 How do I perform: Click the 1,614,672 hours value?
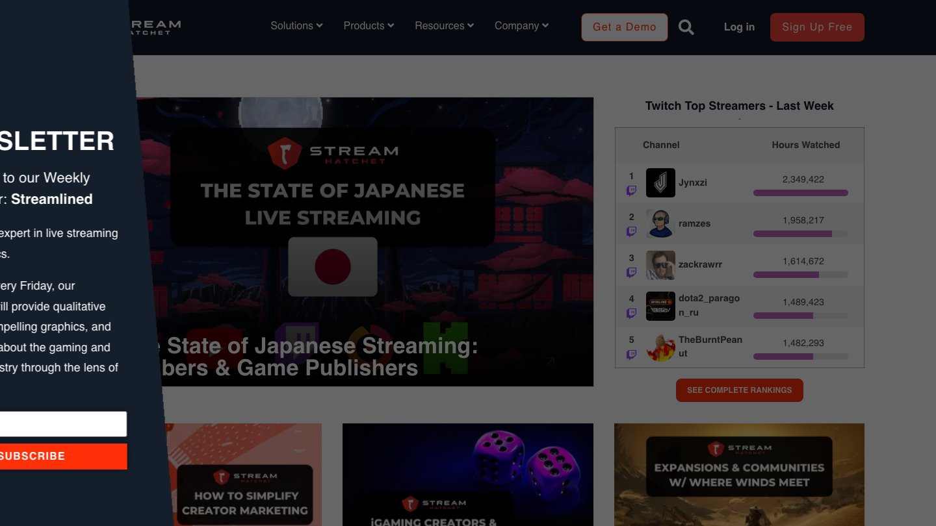pos(803,261)
